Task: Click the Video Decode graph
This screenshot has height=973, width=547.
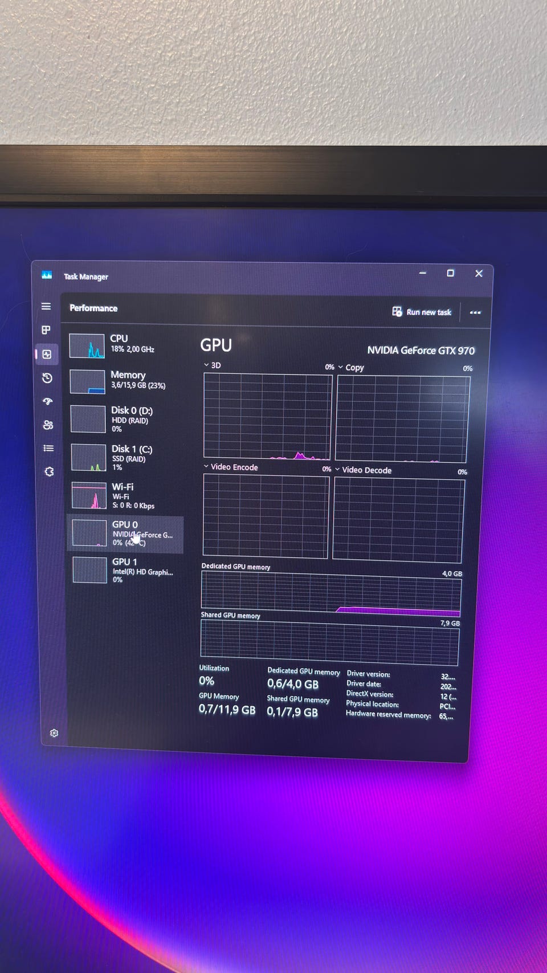Action: 399,519
